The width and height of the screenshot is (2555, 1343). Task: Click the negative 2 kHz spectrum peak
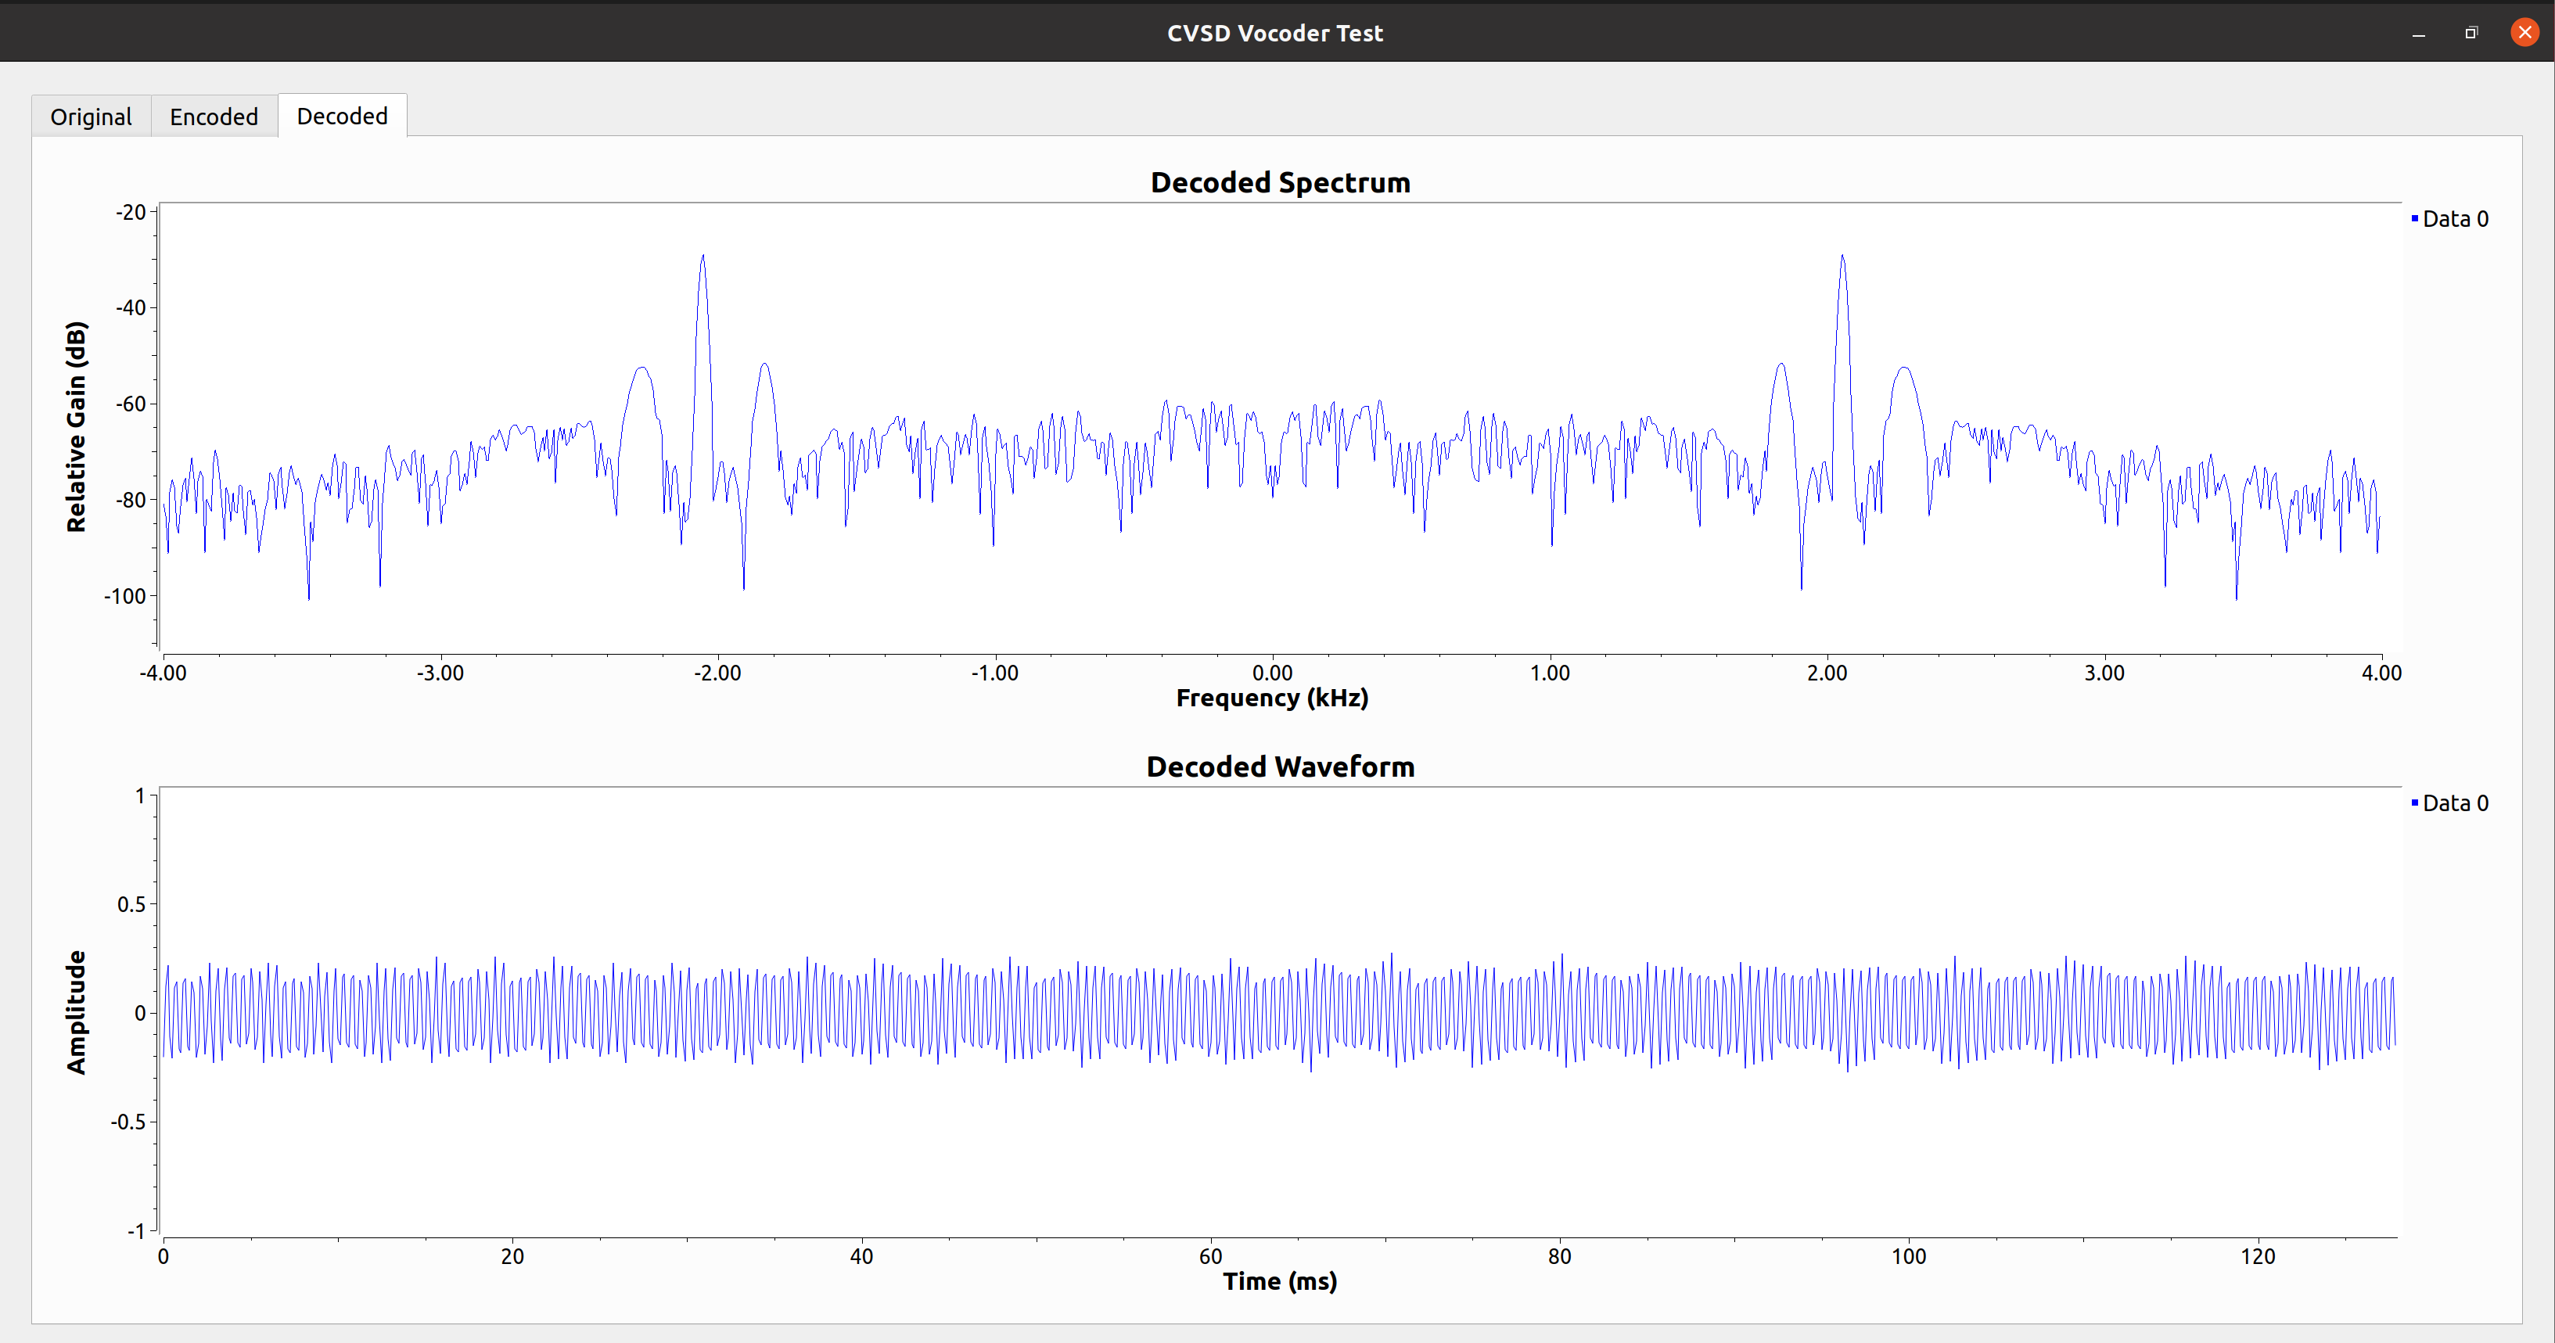tap(703, 258)
